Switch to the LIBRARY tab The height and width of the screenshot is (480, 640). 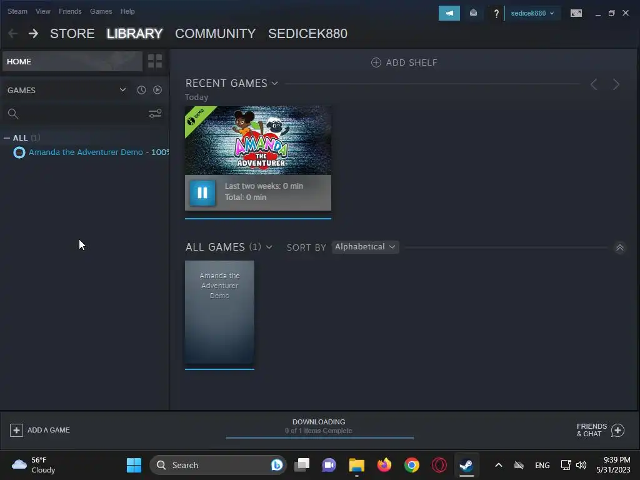(135, 34)
